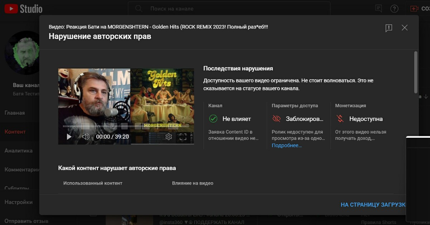The height and width of the screenshot is (225, 430).
Task: Click the video time 00:00 / 39:20
Action: pyautogui.click(x=113, y=136)
